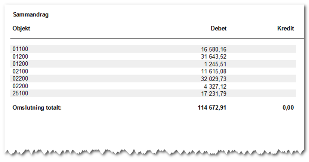Select debet amount 4 327,12
309x162 pixels.
(x=215, y=86)
